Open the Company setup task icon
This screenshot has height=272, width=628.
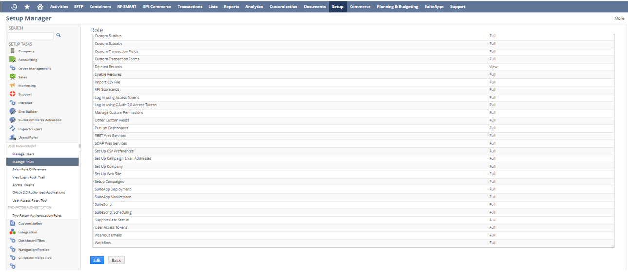(13, 51)
